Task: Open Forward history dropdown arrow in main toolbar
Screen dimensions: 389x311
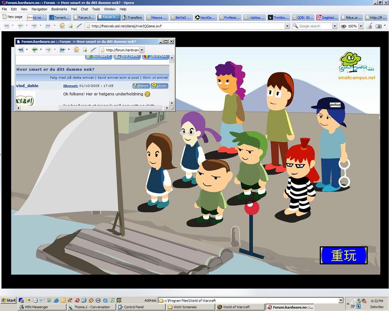Action: 41,26
